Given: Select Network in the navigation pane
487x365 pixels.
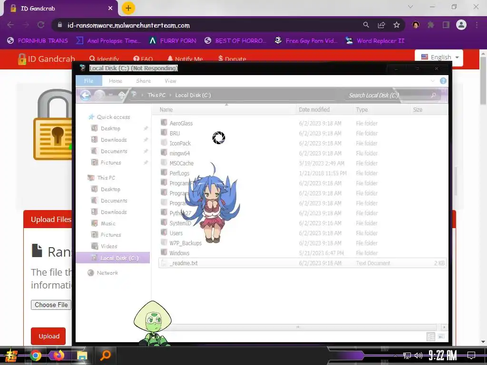Looking at the screenshot, I should (107, 273).
